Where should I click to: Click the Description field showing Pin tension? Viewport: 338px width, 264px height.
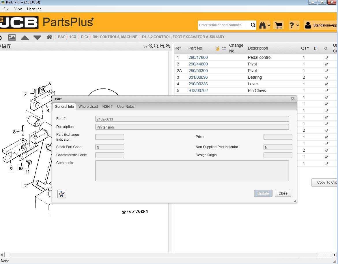192,127
